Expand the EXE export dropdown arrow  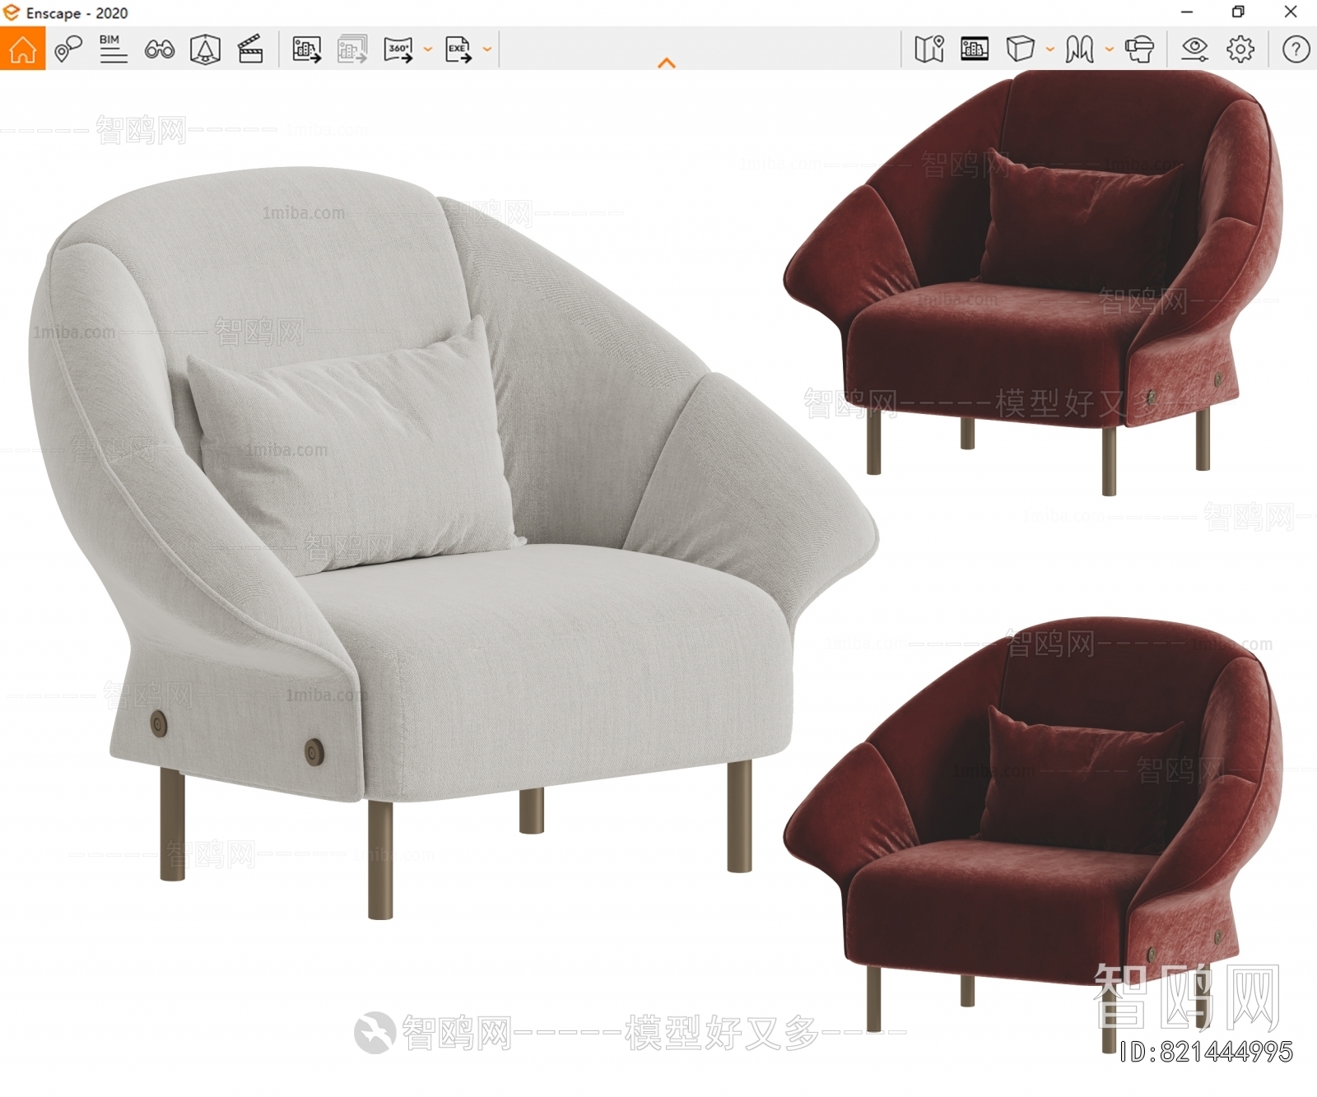(487, 49)
